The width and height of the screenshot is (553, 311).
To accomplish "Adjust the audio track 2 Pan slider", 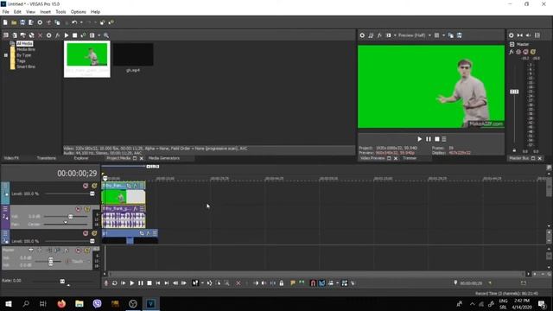I will [66, 223].
